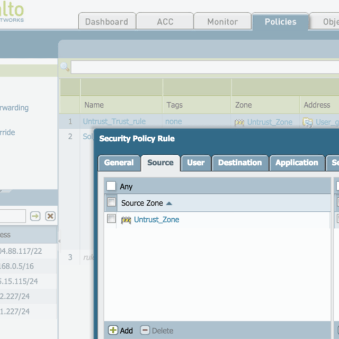Switch to the User tab in dialog

coord(196,163)
